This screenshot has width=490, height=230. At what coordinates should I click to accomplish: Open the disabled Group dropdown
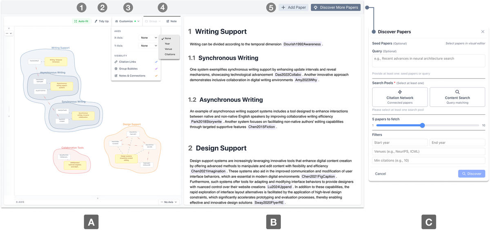click(153, 21)
